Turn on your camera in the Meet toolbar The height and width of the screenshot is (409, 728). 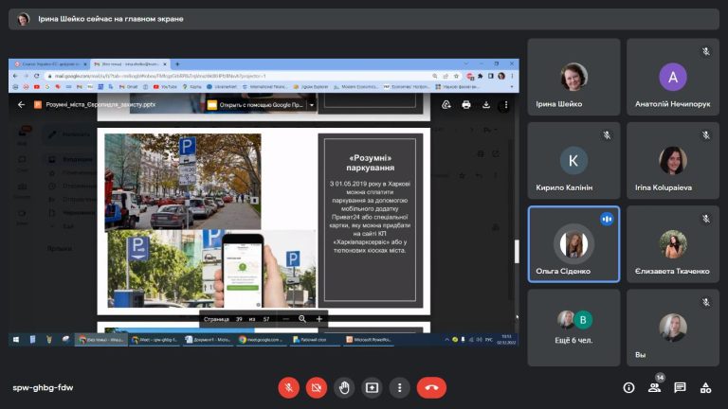317,387
